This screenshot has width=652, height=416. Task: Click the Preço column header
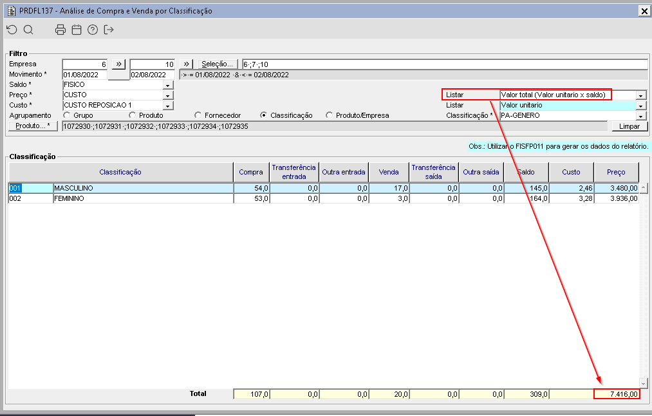pyautogui.click(x=616, y=172)
